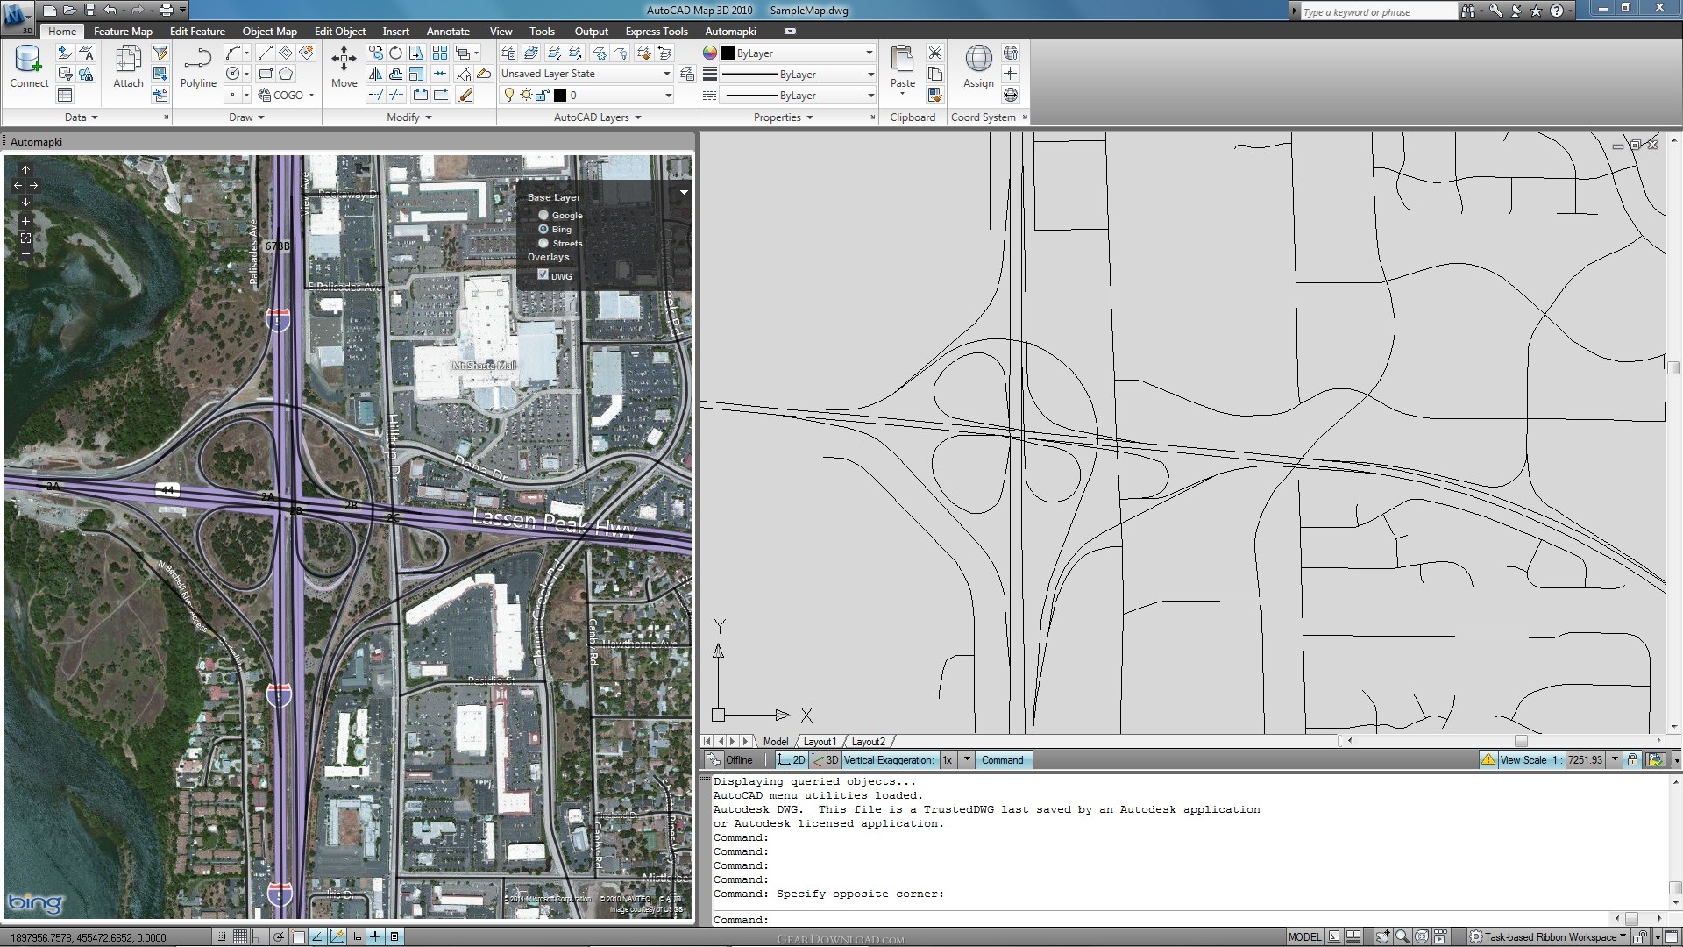Open the Feature Map ribbon tab
This screenshot has width=1683, height=947.
(123, 31)
